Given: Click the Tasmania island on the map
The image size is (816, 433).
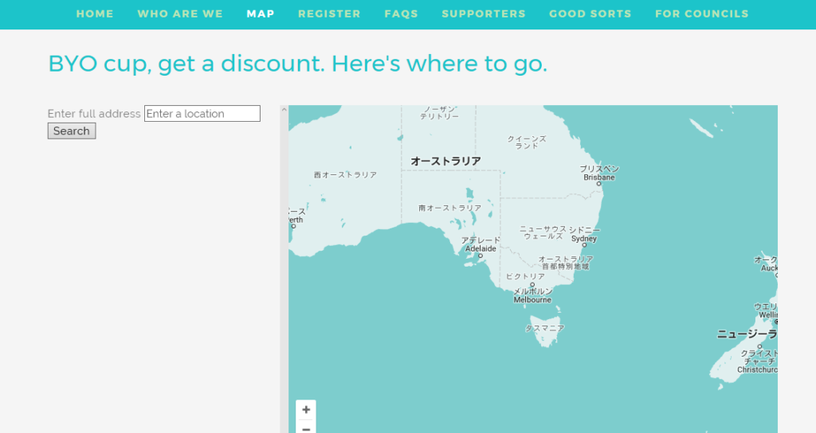Looking at the screenshot, I should [547, 334].
